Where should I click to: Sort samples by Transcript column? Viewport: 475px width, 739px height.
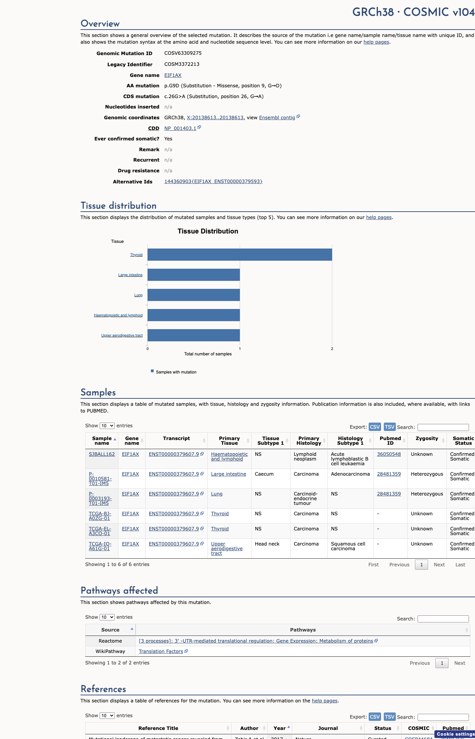point(176,441)
